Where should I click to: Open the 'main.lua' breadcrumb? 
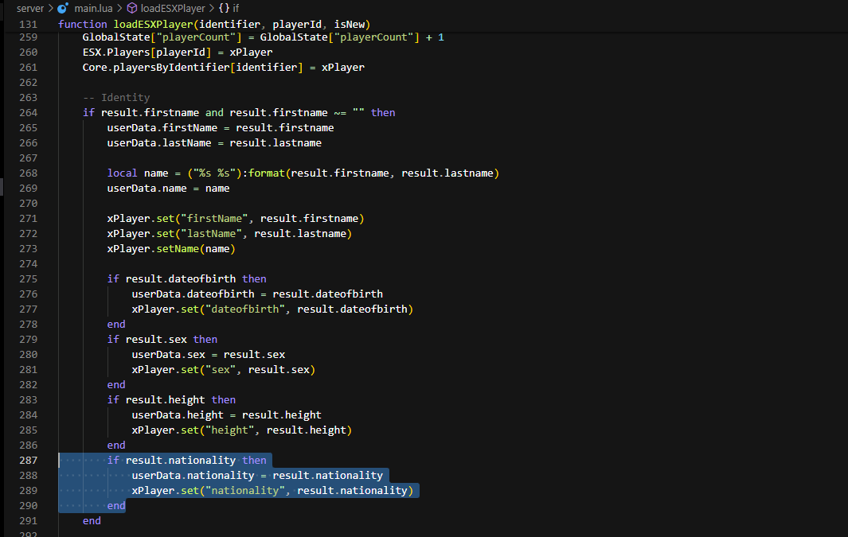(93, 8)
